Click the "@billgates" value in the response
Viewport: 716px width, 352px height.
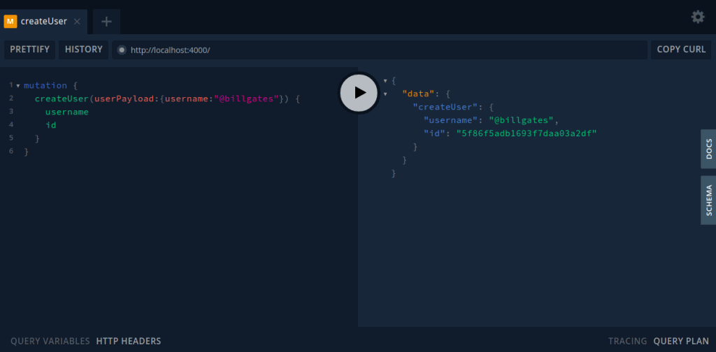point(522,120)
